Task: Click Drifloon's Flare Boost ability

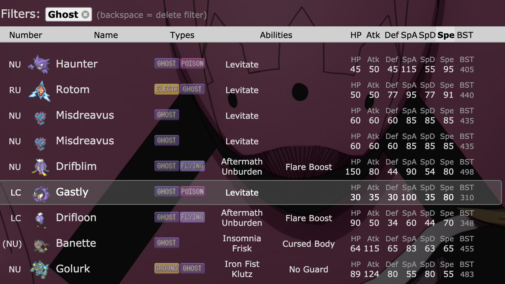Action: tap(309, 218)
